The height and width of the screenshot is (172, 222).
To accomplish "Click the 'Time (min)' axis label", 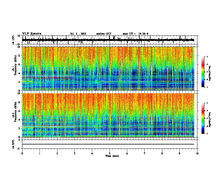I will (x=112, y=156).
